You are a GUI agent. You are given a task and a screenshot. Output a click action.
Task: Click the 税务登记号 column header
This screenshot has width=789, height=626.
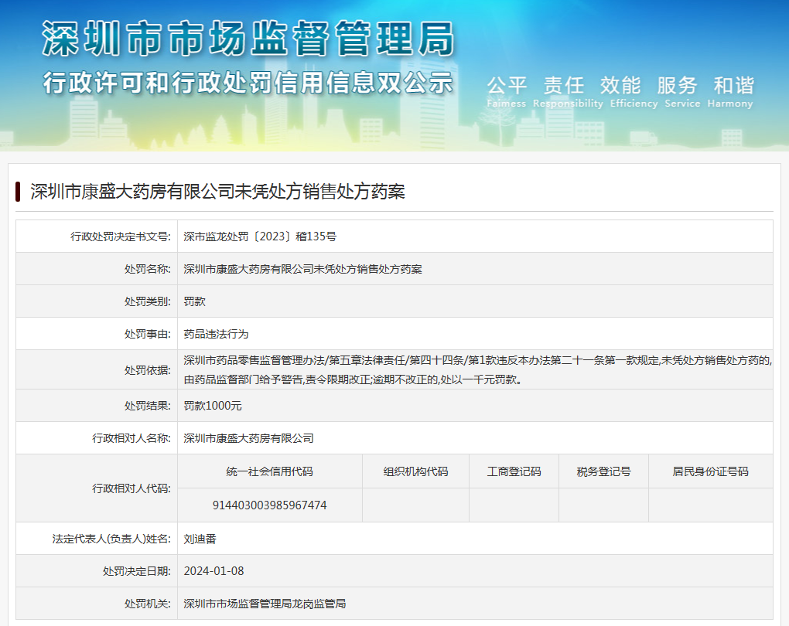coord(603,471)
